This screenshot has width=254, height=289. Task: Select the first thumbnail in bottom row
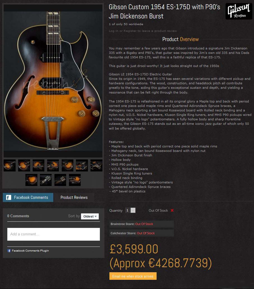[31, 180]
